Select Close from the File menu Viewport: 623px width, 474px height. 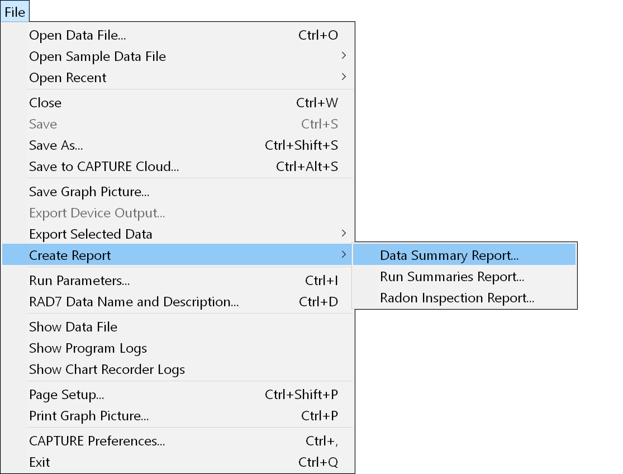[45, 103]
